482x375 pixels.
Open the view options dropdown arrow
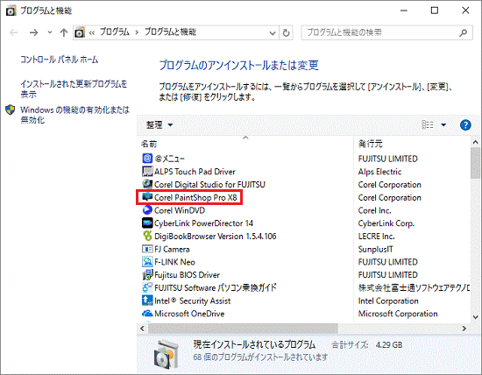coord(443,124)
